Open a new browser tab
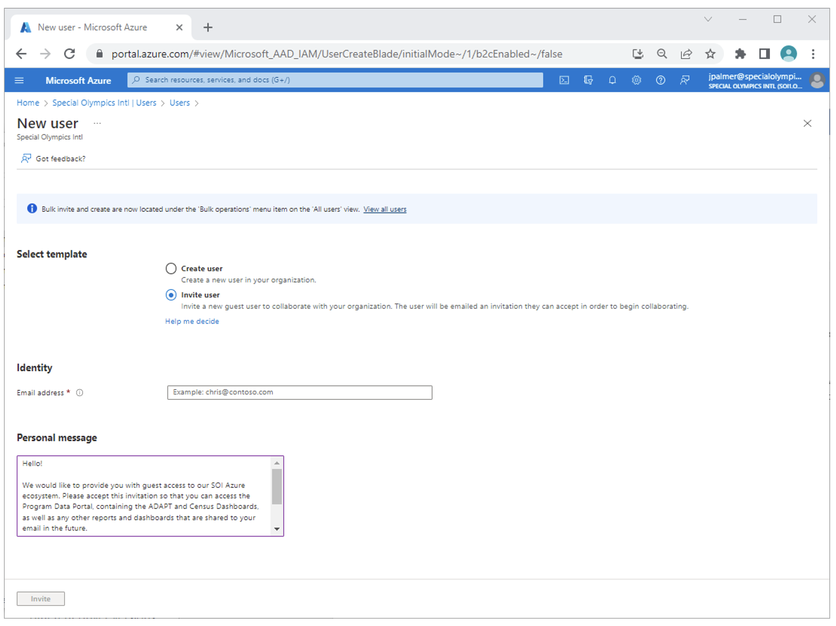 pyautogui.click(x=208, y=27)
